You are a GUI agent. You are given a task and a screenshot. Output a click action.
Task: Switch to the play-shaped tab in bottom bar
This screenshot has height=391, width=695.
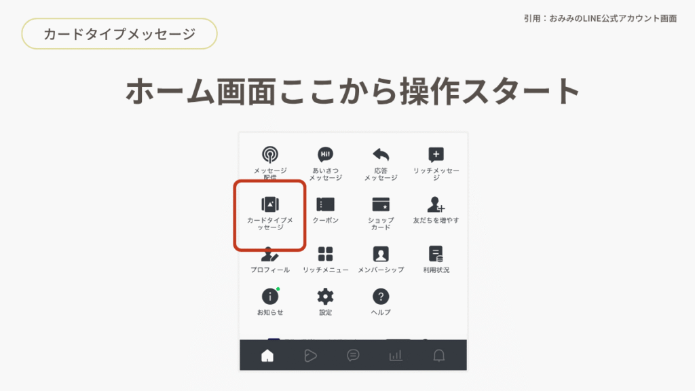point(310,355)
